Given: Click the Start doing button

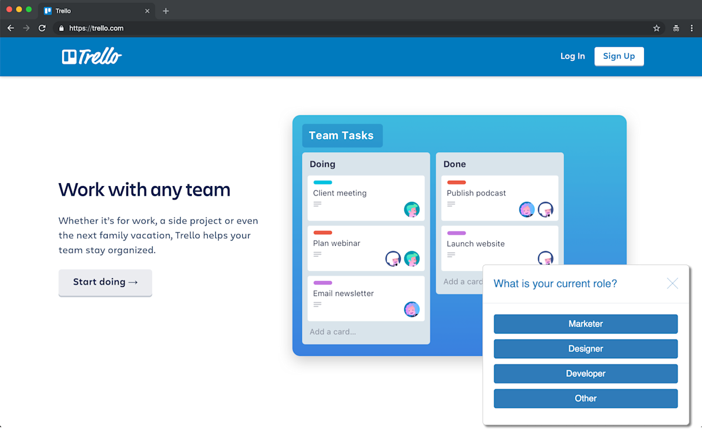Looking at the screenshot, I should pyautogui.click(x=105, y=283).
